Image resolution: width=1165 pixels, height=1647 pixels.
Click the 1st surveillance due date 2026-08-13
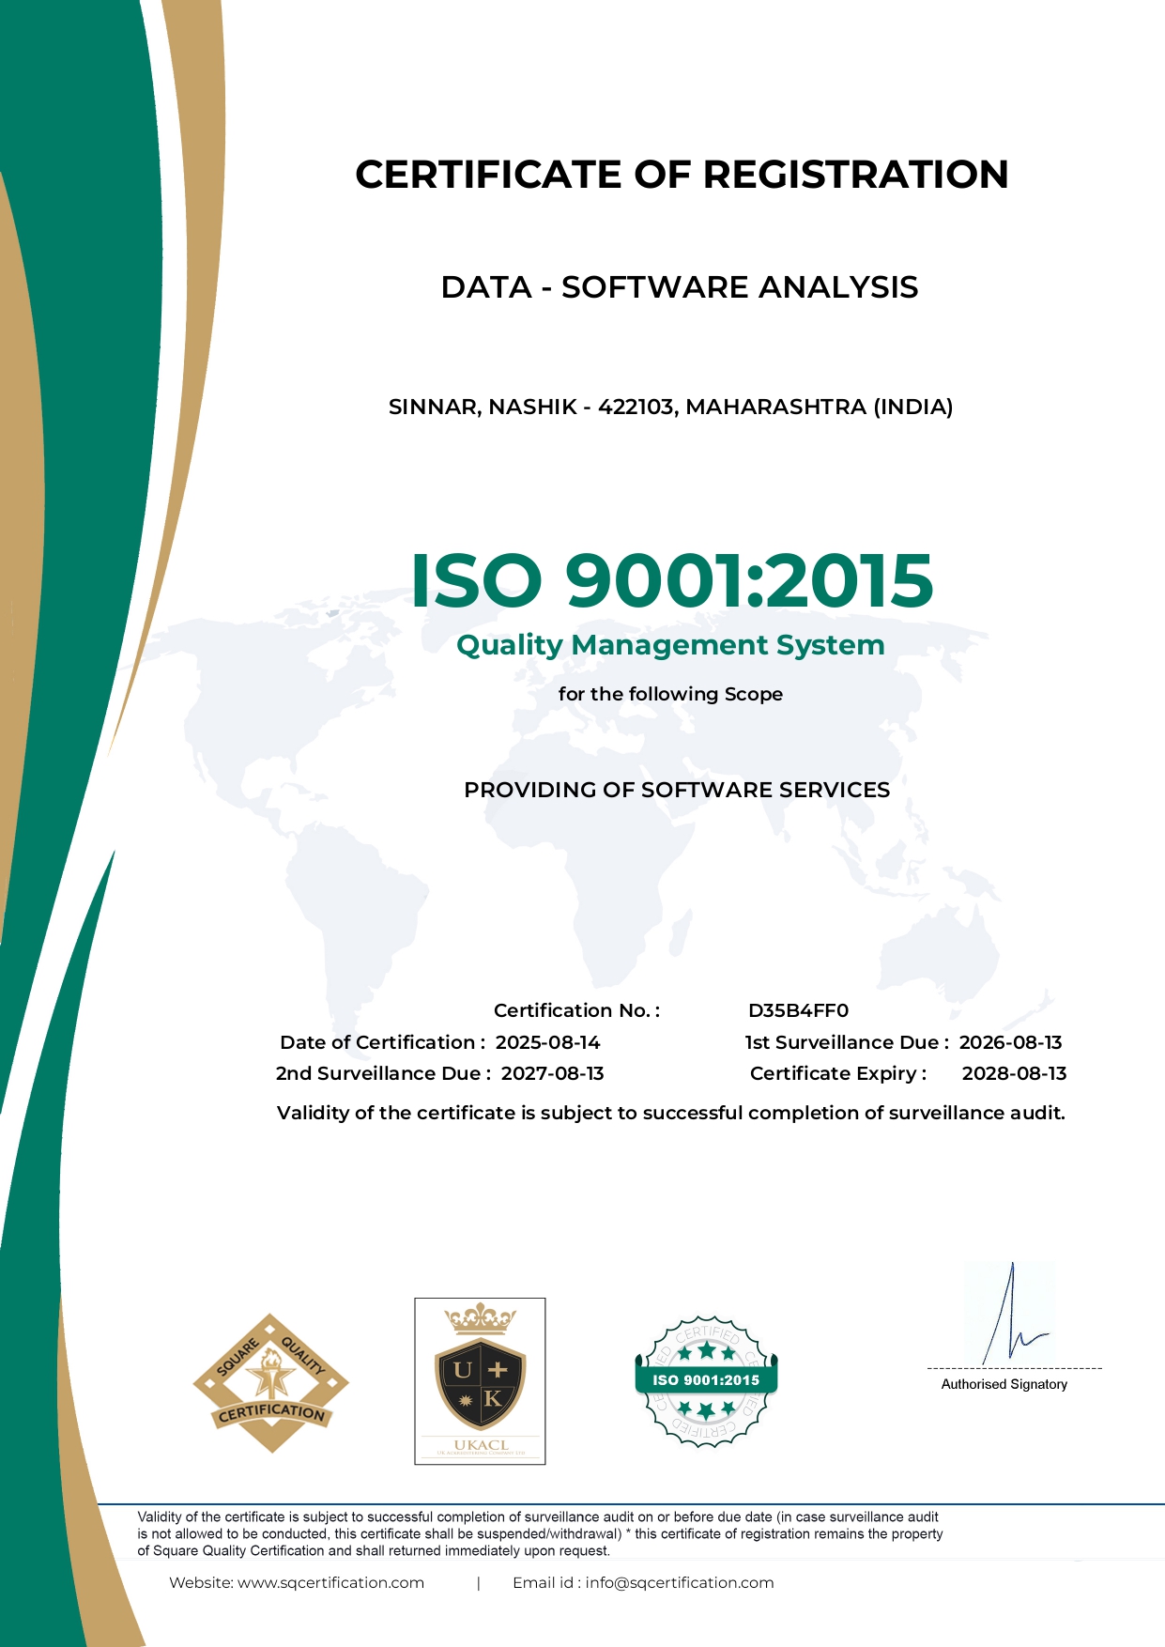(x=1010, y=1042)
